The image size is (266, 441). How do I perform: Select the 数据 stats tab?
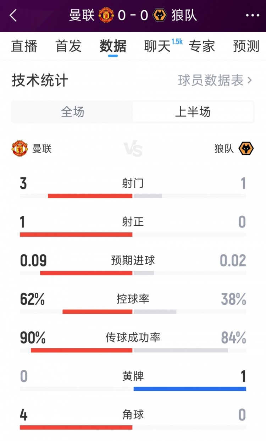point(113,46)
